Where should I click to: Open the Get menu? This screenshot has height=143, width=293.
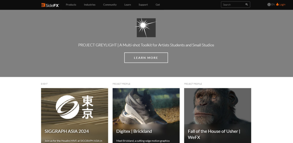[158, 5]
